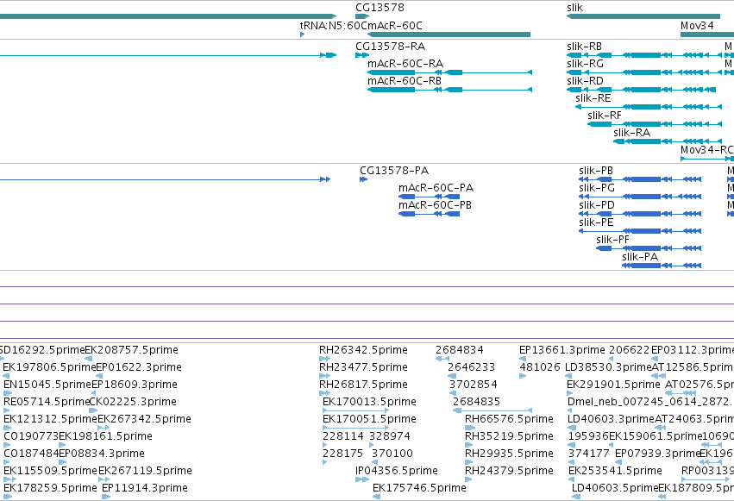Click the Mov34 gene bar
The image size is (734, 501).
coord(707,34)
